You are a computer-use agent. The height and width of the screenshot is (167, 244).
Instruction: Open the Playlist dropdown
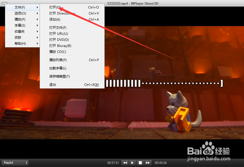pos(15,163)
